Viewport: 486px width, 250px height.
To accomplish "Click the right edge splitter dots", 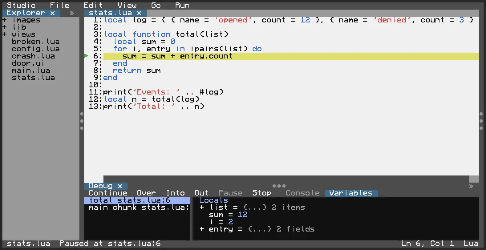I will pos(481,121).
